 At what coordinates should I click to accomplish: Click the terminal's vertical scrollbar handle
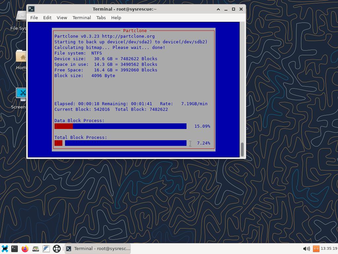coord(243,149)
